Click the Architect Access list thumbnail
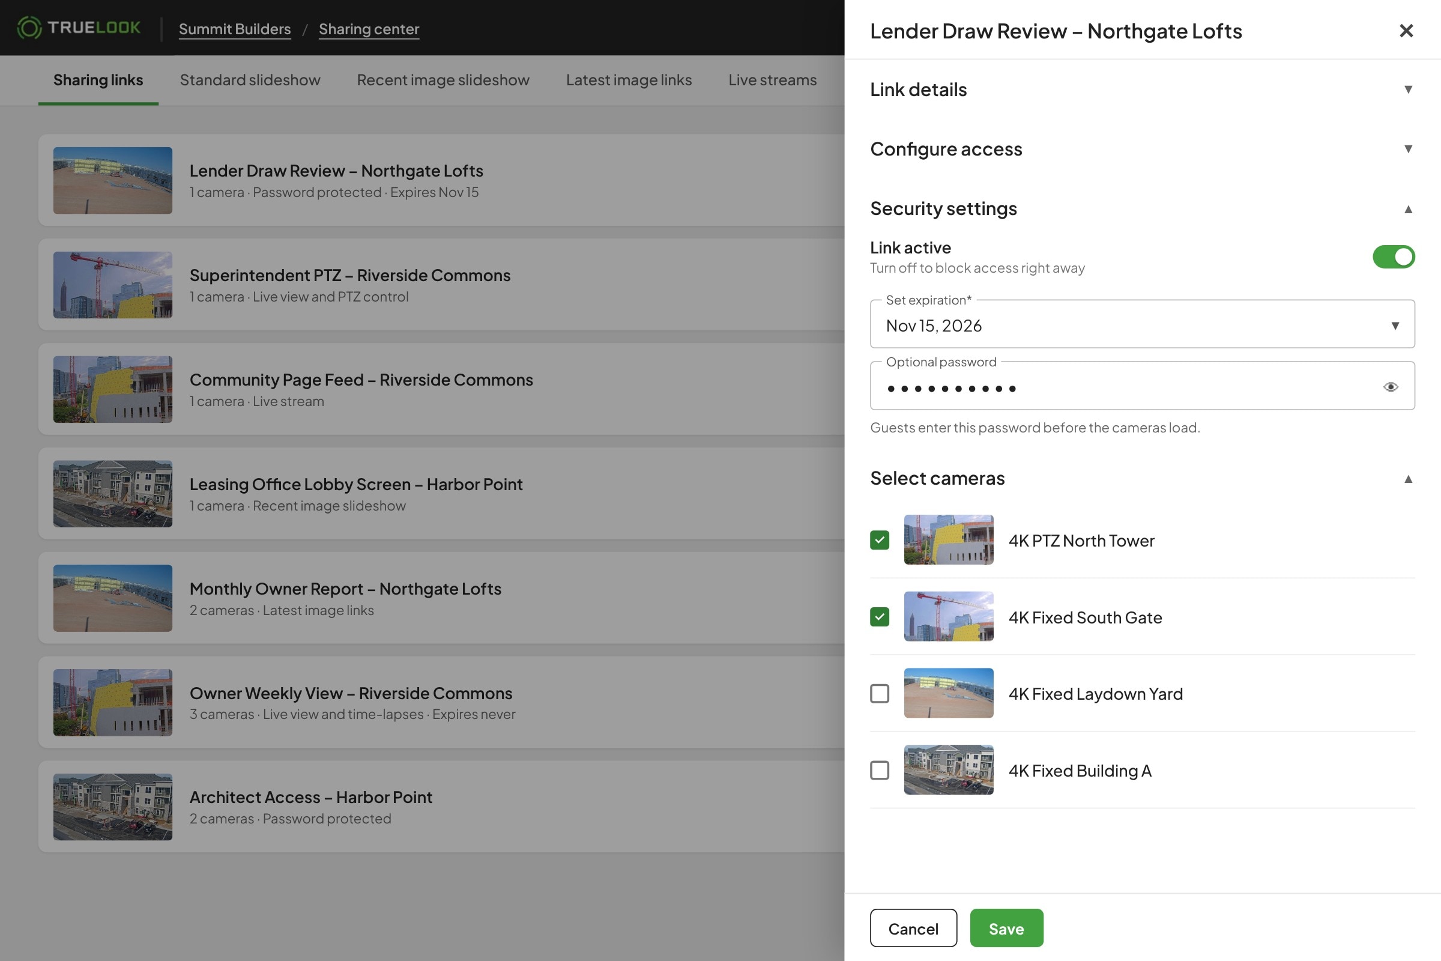The image size is (1441, 961). 113,807
